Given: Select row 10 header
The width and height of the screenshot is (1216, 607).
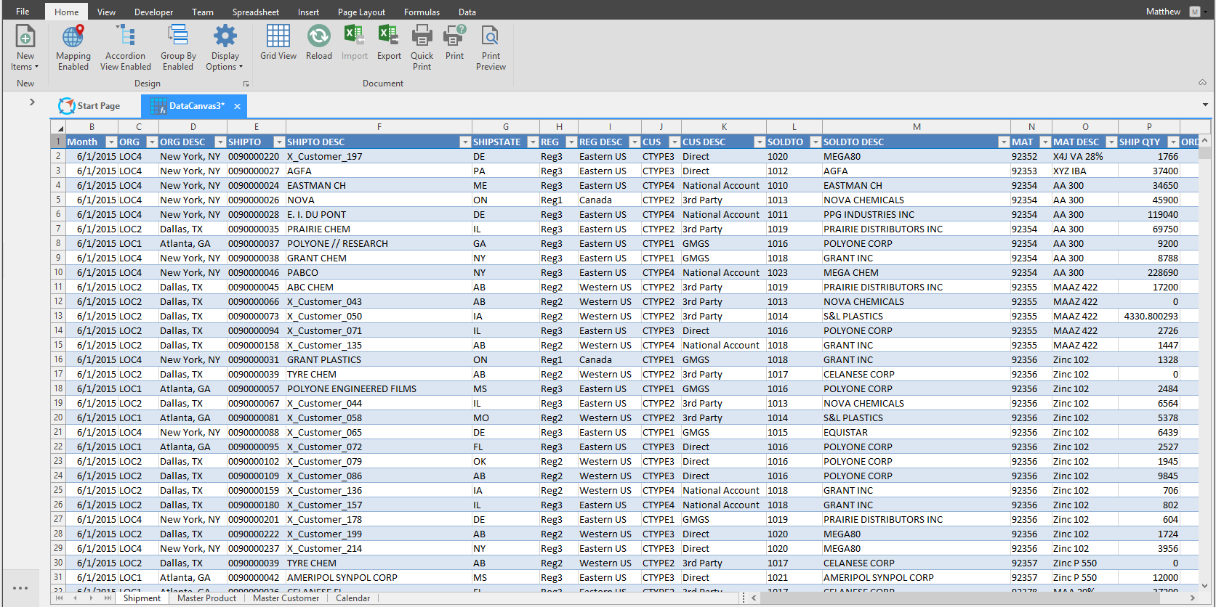Looking at the screenshot, I should tap(58, 272).
